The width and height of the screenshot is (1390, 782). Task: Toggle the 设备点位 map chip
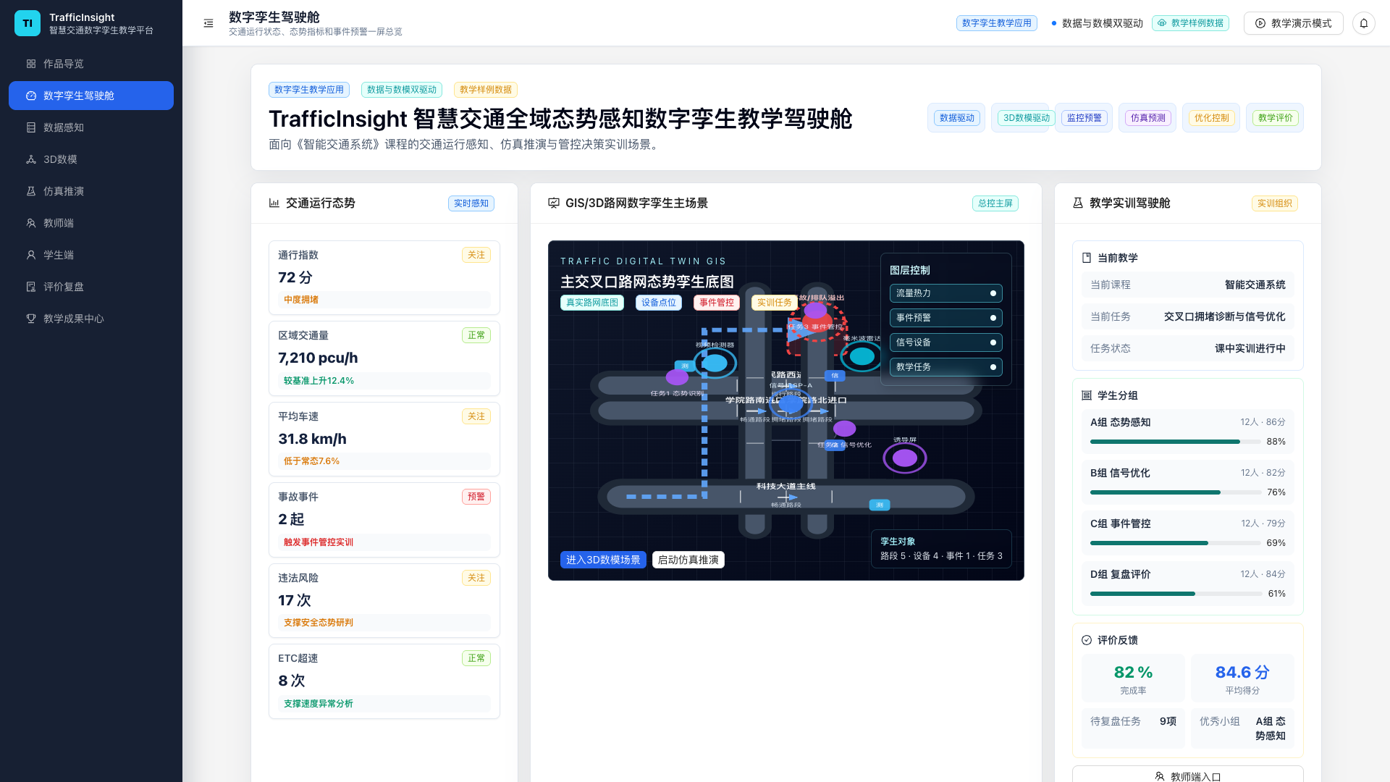click(659, 303)
